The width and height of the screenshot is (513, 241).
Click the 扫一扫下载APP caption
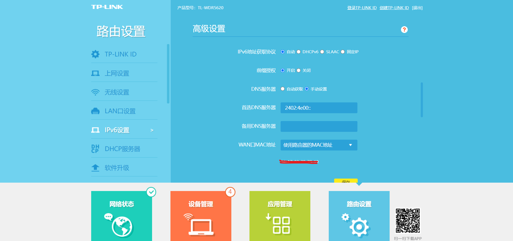pyautogui.click(x=408, y=239)
